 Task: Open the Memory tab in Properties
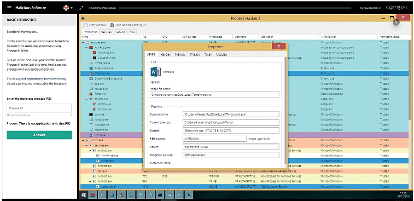pyautogui.click(x=180, y=54)
